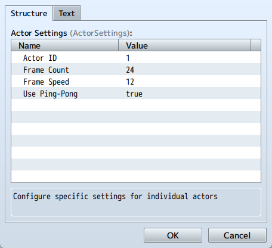Click the Frame Speed value 12

(x=130, y=82)
